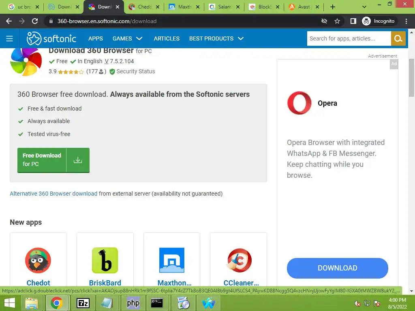Open 7-Zip from the taskbar
415x311 pixels.
[x=83, y=303]
